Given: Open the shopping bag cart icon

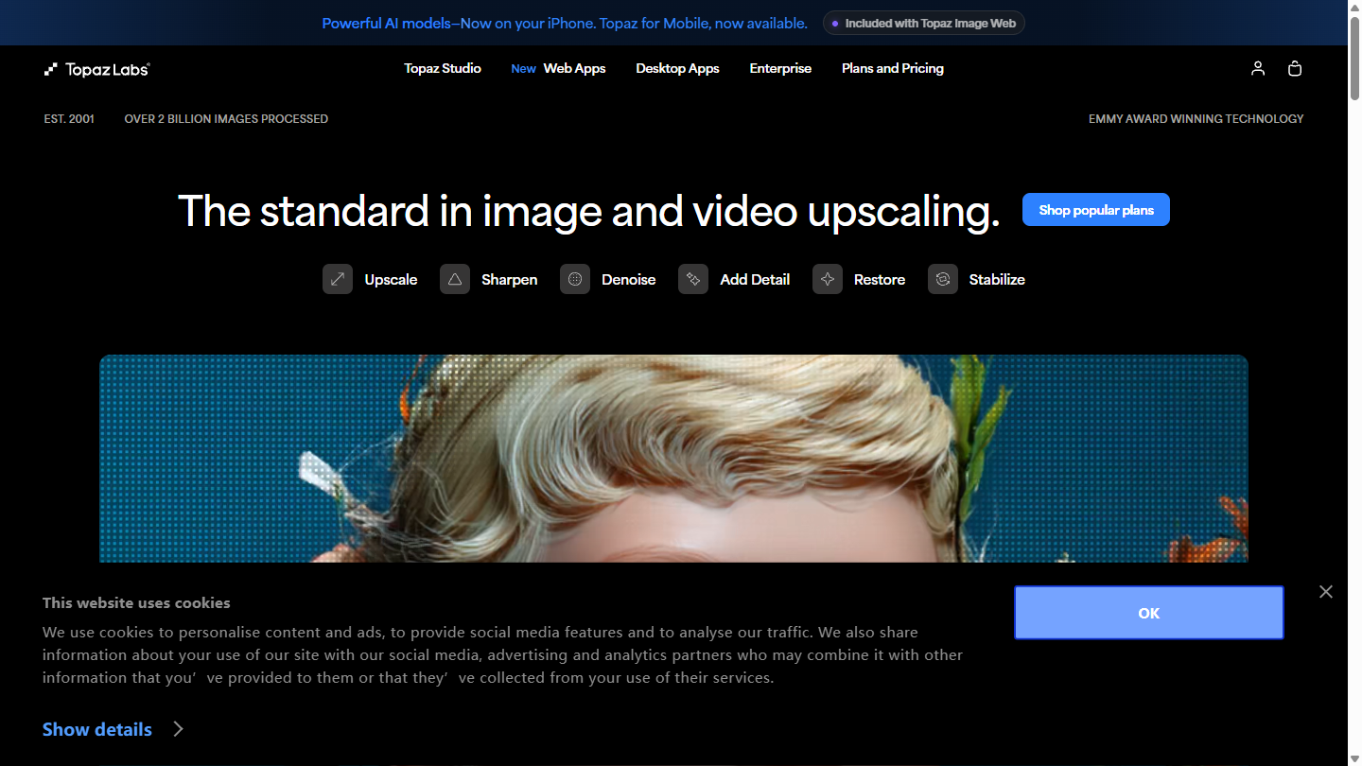Looking at the screenshot, I should pyautogui.click(x=1295, y=68).
